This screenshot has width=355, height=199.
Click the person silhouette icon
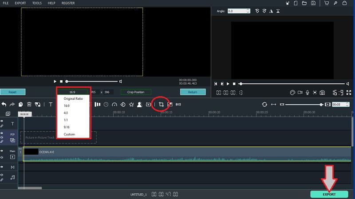(x=140, y=104)
